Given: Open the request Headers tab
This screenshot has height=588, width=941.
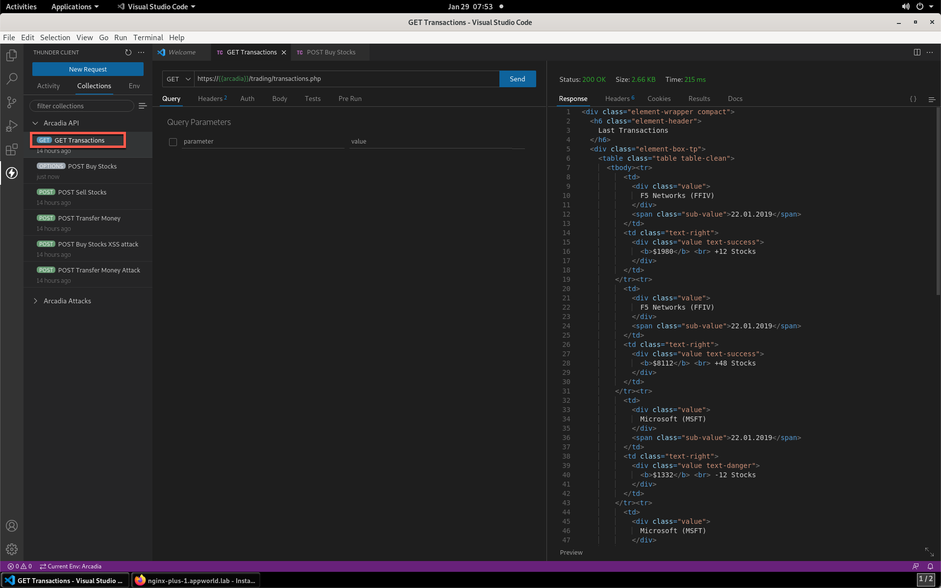Looking at the screenshot, I should (212, 98).
